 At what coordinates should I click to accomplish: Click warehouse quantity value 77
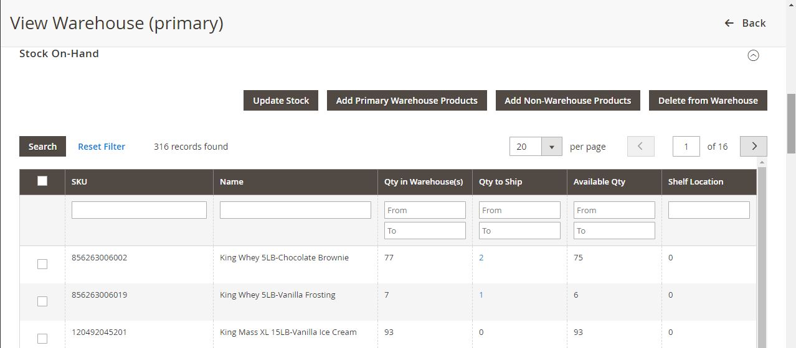point(389,258)
